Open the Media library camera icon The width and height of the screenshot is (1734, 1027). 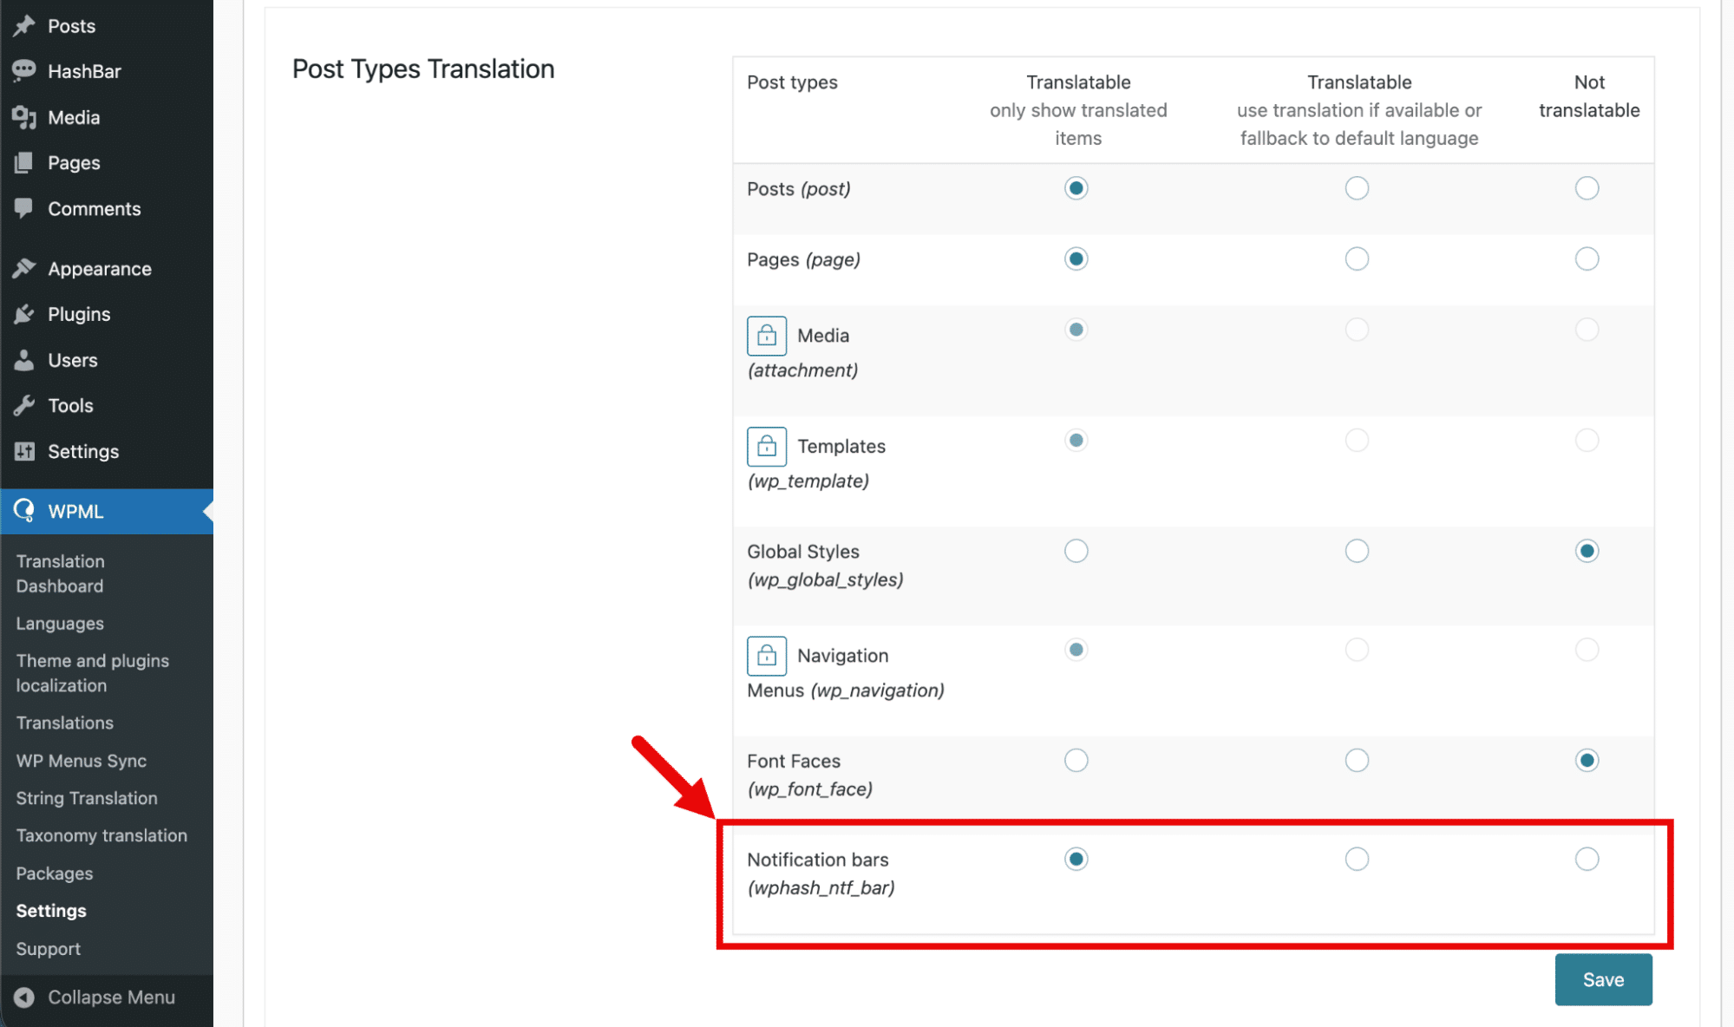tap(23, 117)
